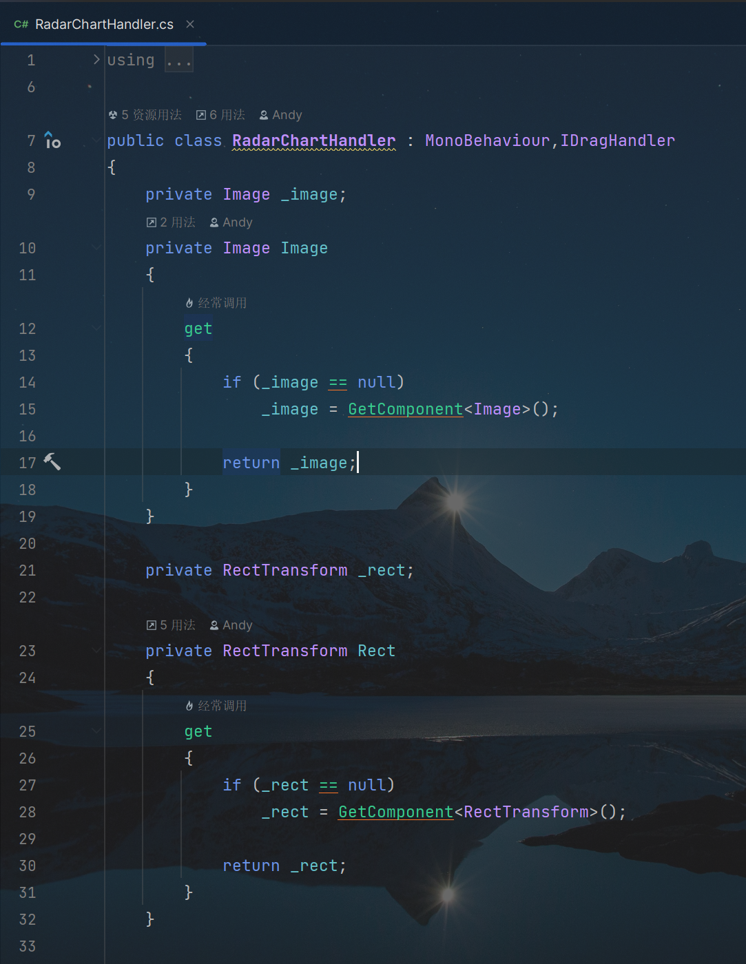This screenshot has width=746, height=964.
Task: Collapse the Rect property fold on line 23
Action: [x=96, y=651]
